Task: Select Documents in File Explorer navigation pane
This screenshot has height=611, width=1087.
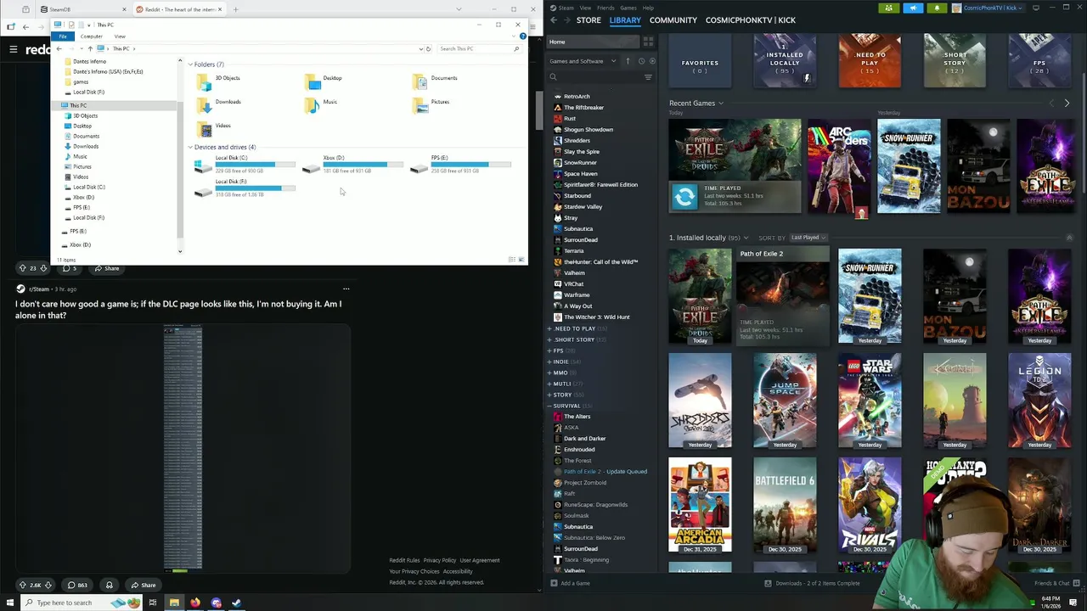Action: point(86,136)
